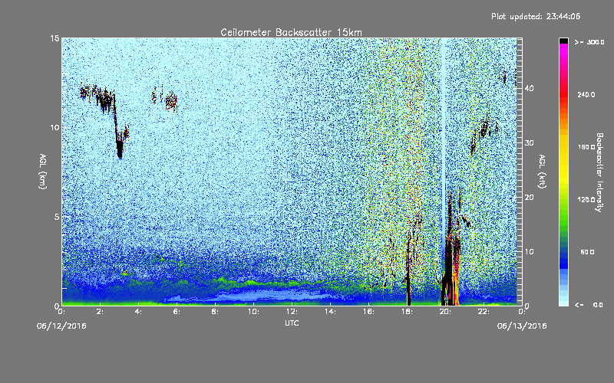Click the 'Ceilometer Backscatter 15km' title
614x383 pixels.
pos(291,32)
